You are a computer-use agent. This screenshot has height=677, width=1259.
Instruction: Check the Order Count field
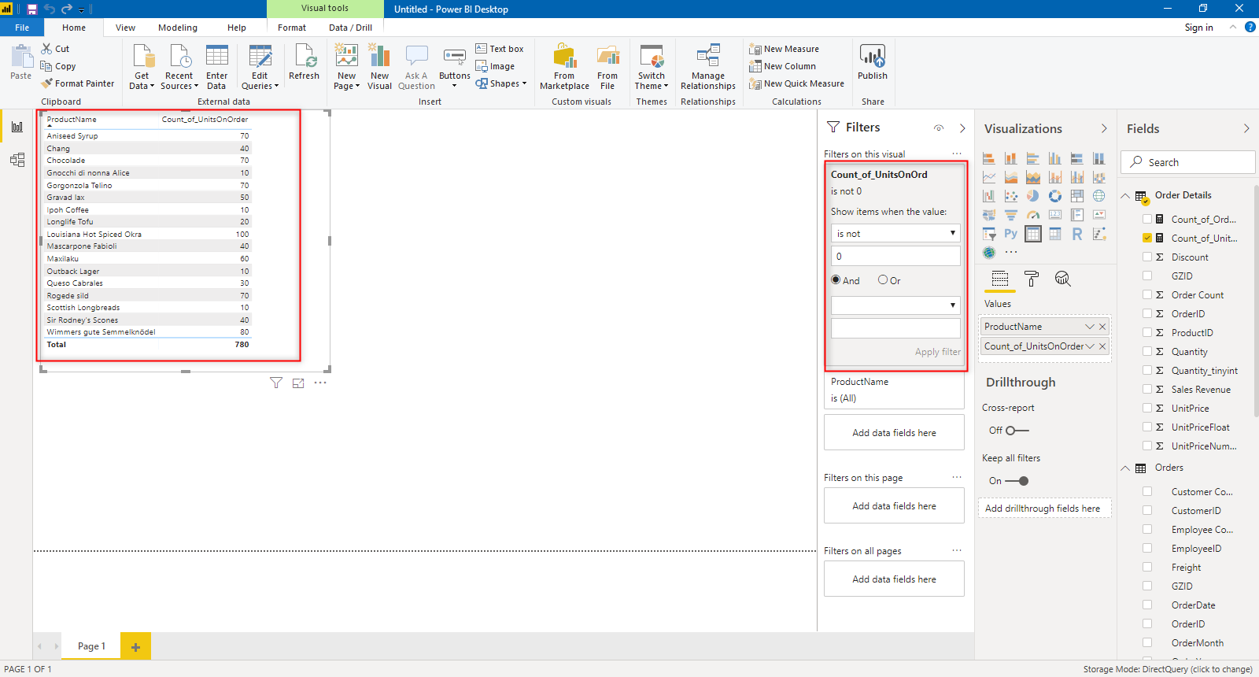click(x=1147, y=294)
